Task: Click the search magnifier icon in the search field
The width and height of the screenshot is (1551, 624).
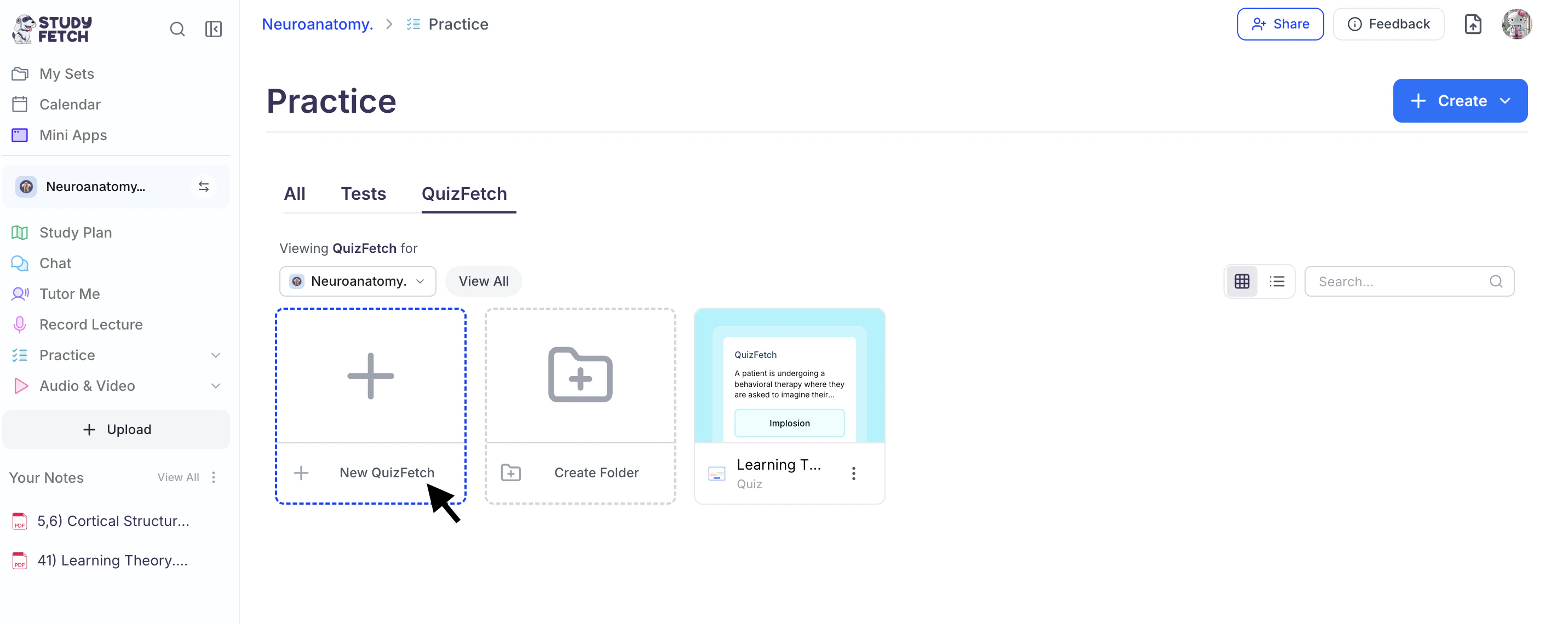Action: (1496, 281)
